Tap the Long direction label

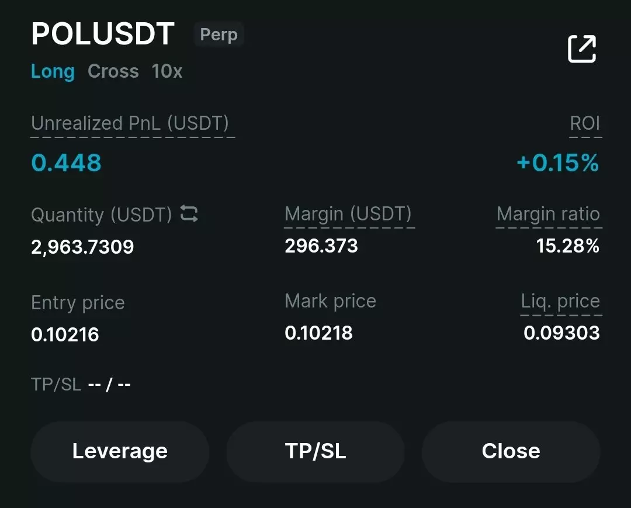(53, 72)
